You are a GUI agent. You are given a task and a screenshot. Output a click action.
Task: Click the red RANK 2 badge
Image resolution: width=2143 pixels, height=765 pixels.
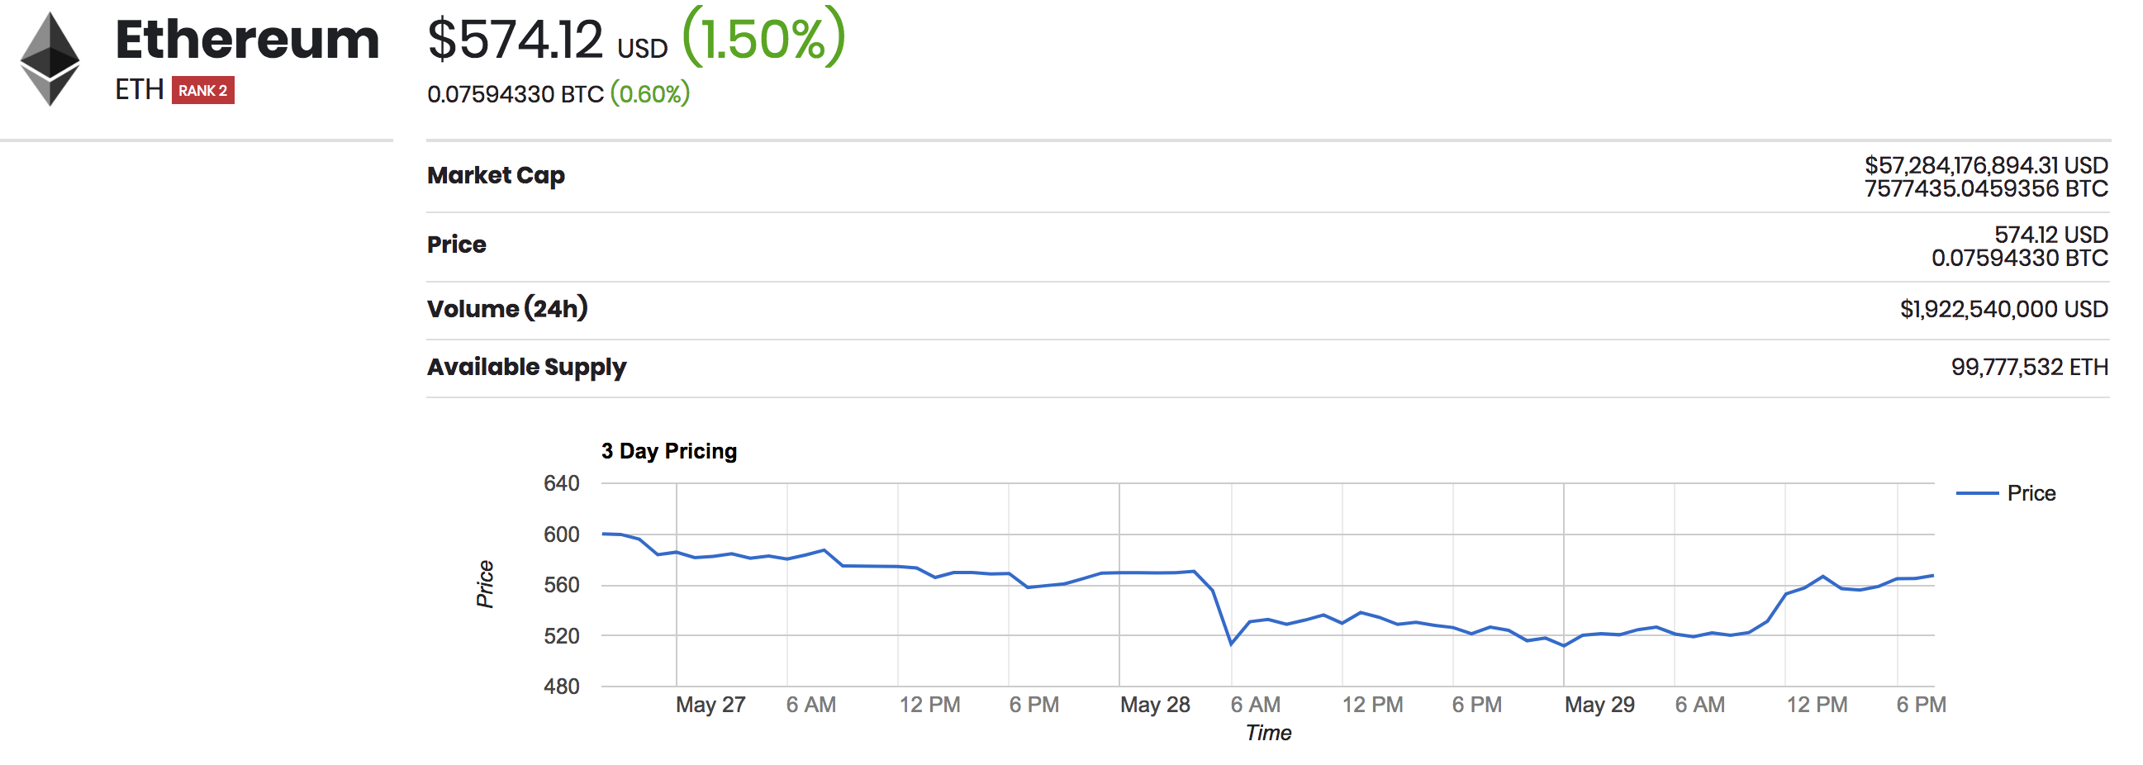(203, 90)
